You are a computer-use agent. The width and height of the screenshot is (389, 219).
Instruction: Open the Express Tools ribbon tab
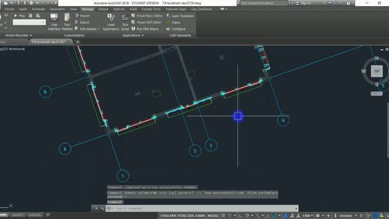[151, 9]
